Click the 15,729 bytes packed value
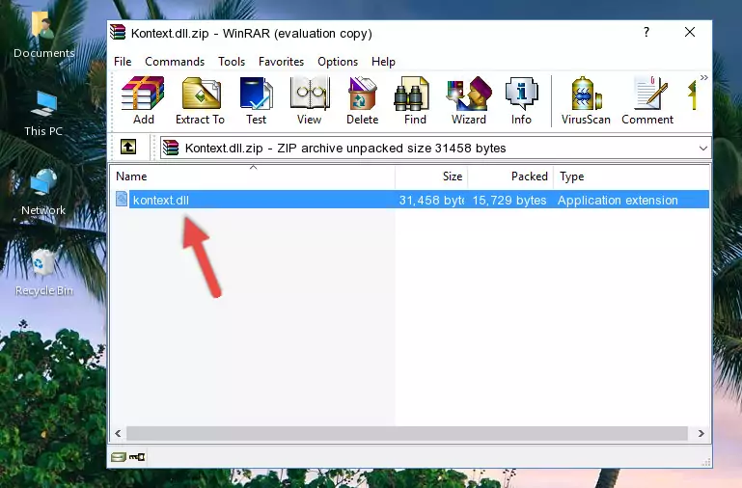This screenshot has height=488, width=742. coord(509,200)
